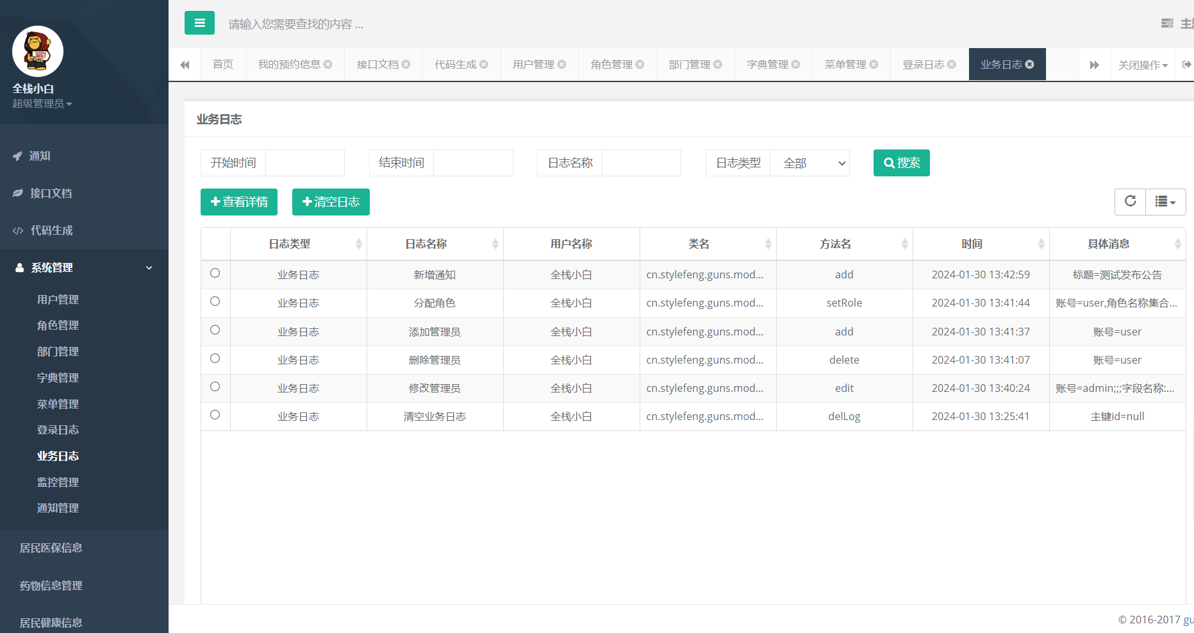Click the setRole method cell

(x=844, y=303)
